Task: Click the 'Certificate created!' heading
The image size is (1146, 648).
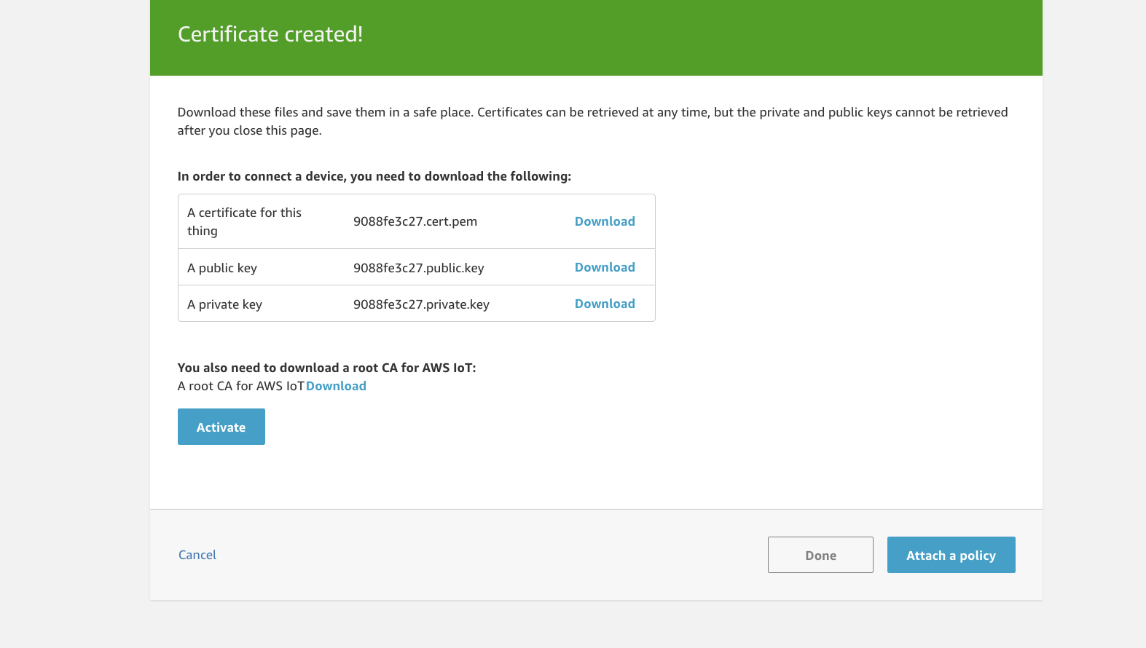Action: [270, 34]
